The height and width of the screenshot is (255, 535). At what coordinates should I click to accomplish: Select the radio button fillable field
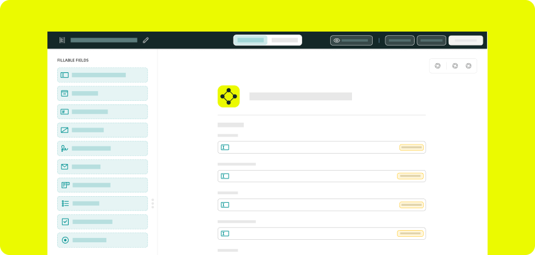tap(102, 240)
